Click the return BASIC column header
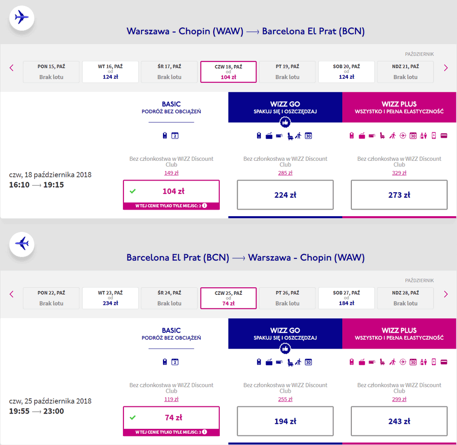 [172, 333]
